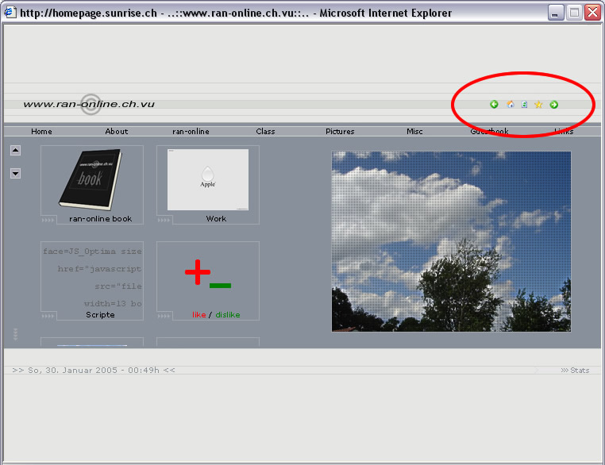
Task: Open the Home menu item
Action: pos(41,132)
